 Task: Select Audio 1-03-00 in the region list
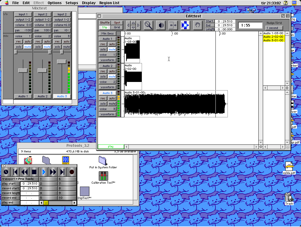(273, 33)
